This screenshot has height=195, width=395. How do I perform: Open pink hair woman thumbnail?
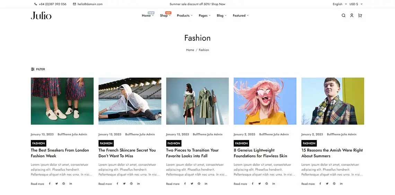click(x=265, y=101)
